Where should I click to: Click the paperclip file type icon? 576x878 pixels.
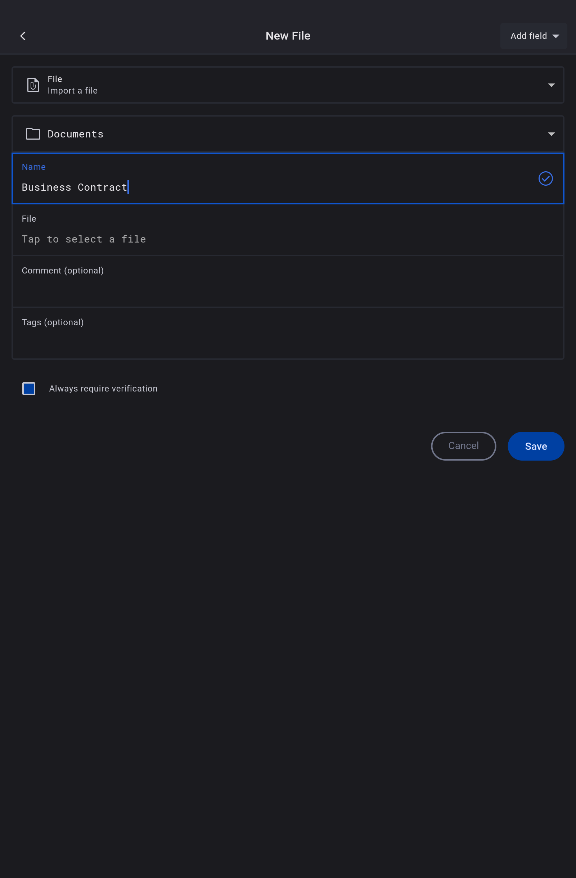(x=33, y=85)
